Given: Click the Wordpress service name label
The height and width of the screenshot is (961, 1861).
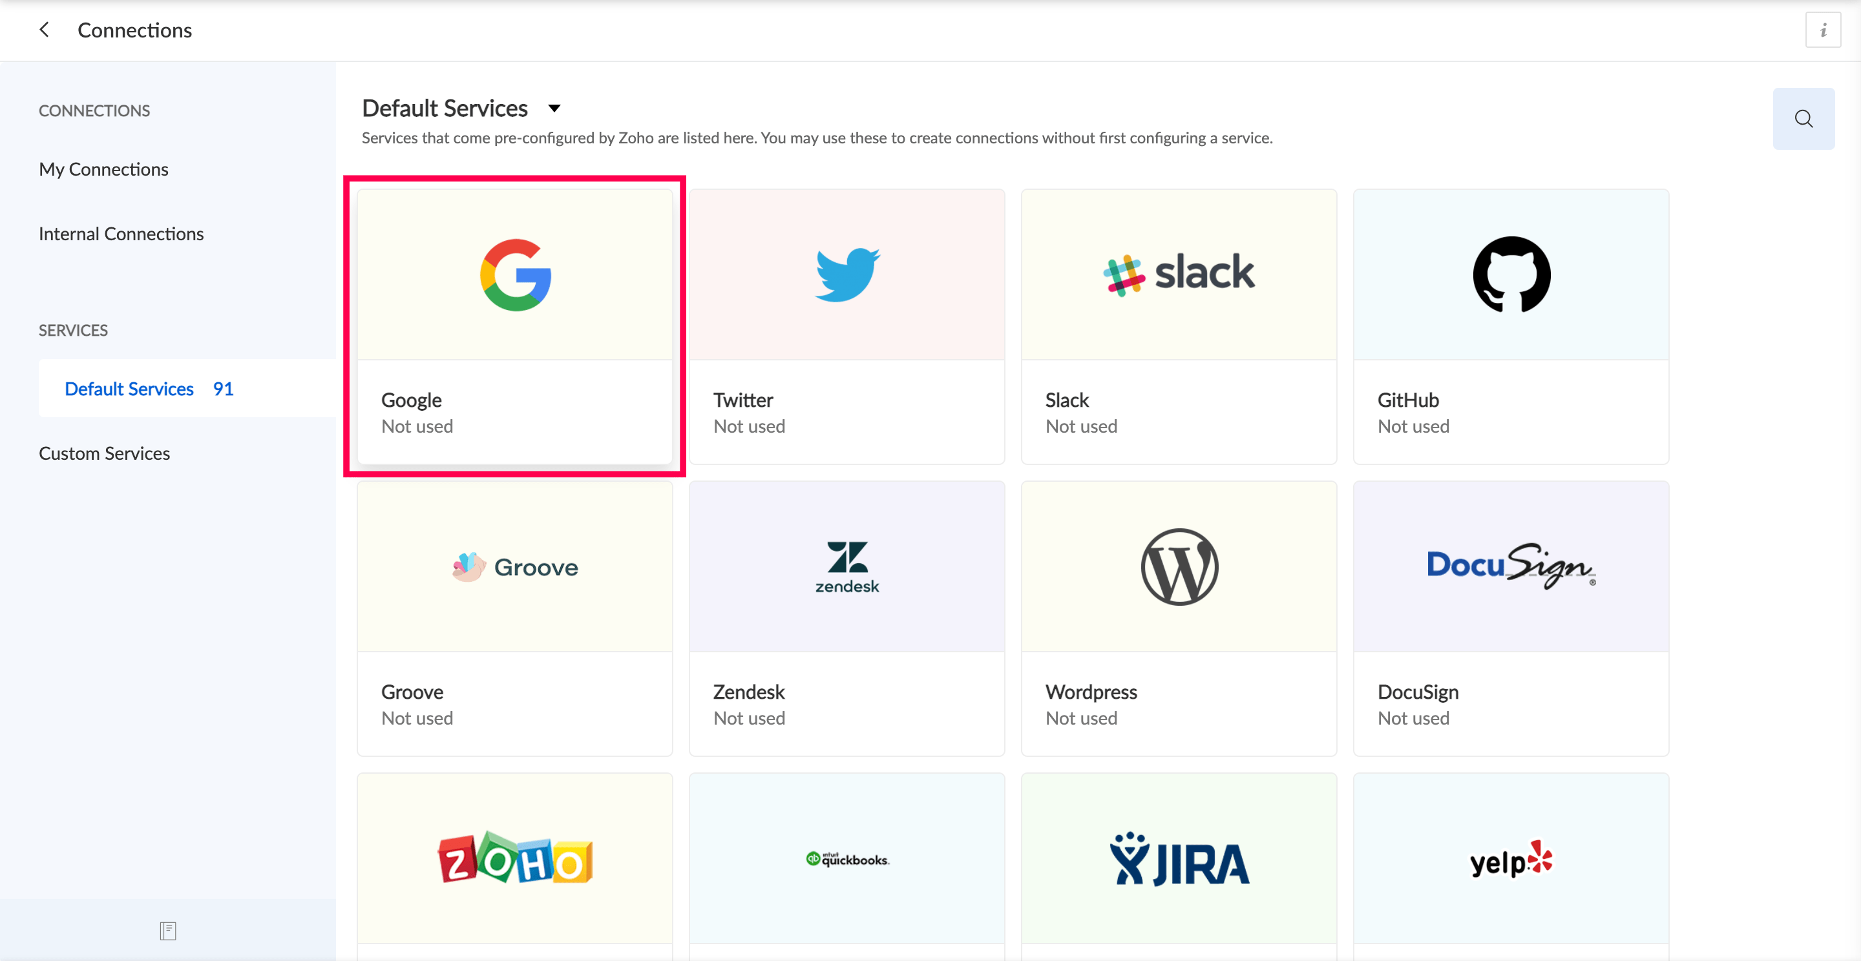Looking at the screenshot, I should [x=1091, y=692].
